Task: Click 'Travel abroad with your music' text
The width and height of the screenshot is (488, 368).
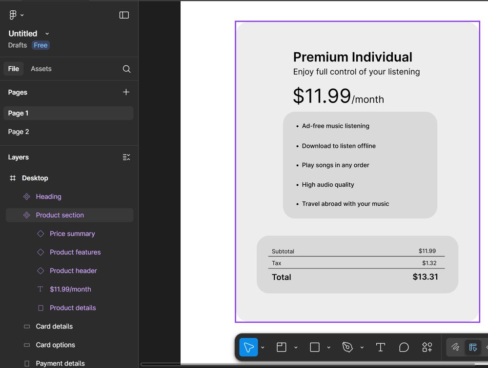Action: (x=346, y=204)
